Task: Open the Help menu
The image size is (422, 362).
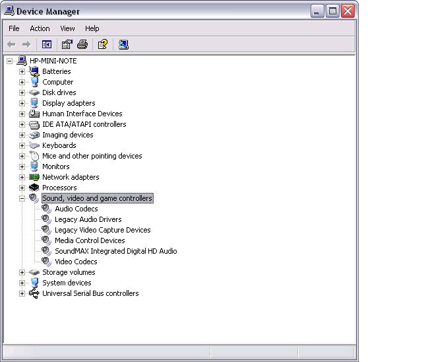Action: pos(92,28)
